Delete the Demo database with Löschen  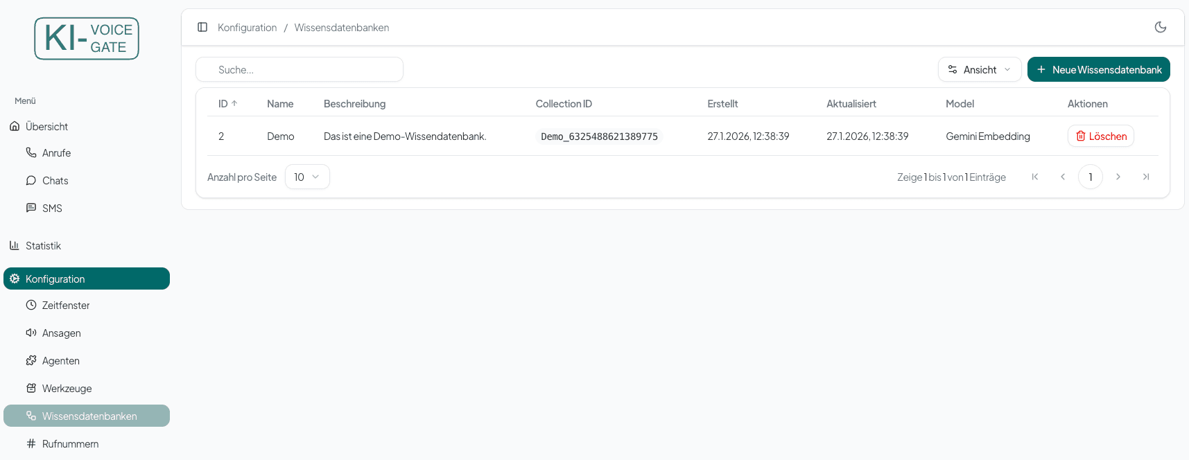click(x=1101, y=136)
